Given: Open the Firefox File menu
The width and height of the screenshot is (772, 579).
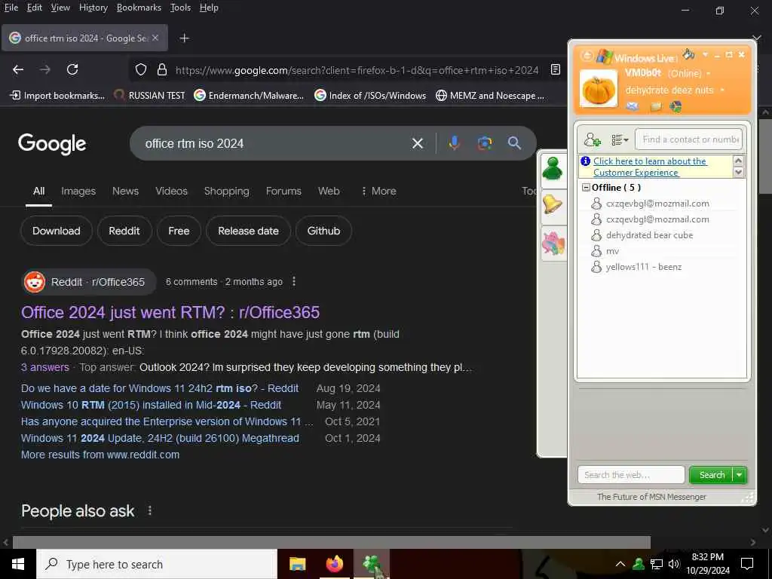Looking at the screenshot, I should (x=11, y=8).
